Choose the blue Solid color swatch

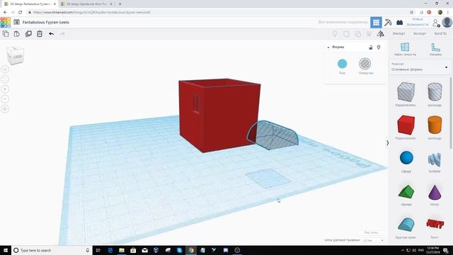coord(342,64)
